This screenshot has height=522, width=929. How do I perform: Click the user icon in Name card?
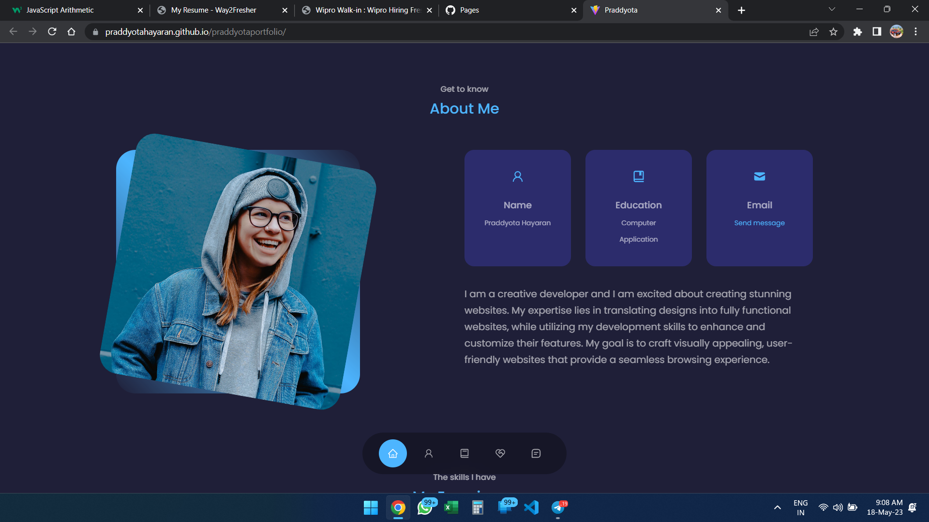(x=518, y=176)
